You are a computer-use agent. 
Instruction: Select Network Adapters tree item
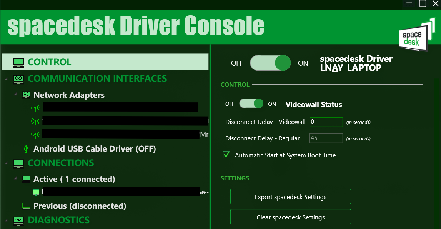point(69,95)
